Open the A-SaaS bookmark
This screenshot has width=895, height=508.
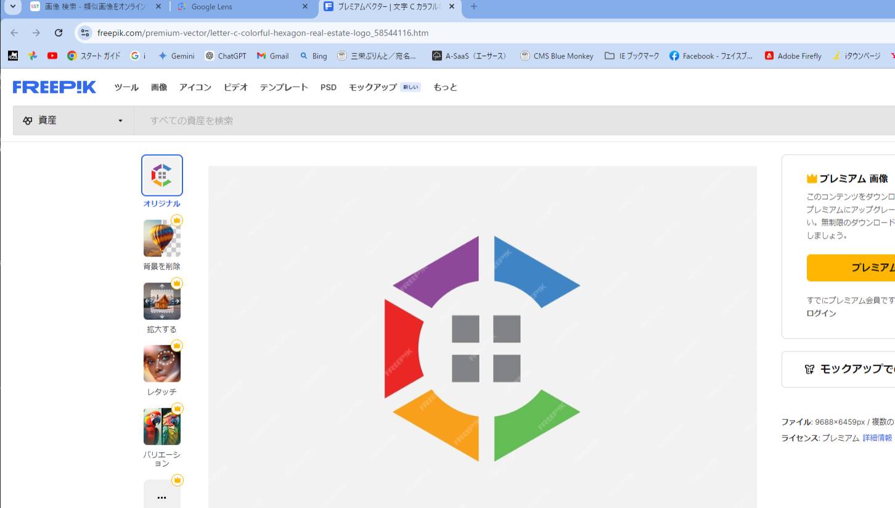pos(470,55)
